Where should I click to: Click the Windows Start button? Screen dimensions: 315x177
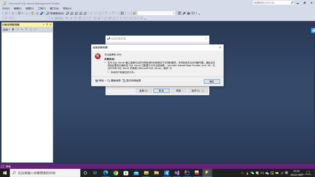pyautogui.click(x=5, y=173)
